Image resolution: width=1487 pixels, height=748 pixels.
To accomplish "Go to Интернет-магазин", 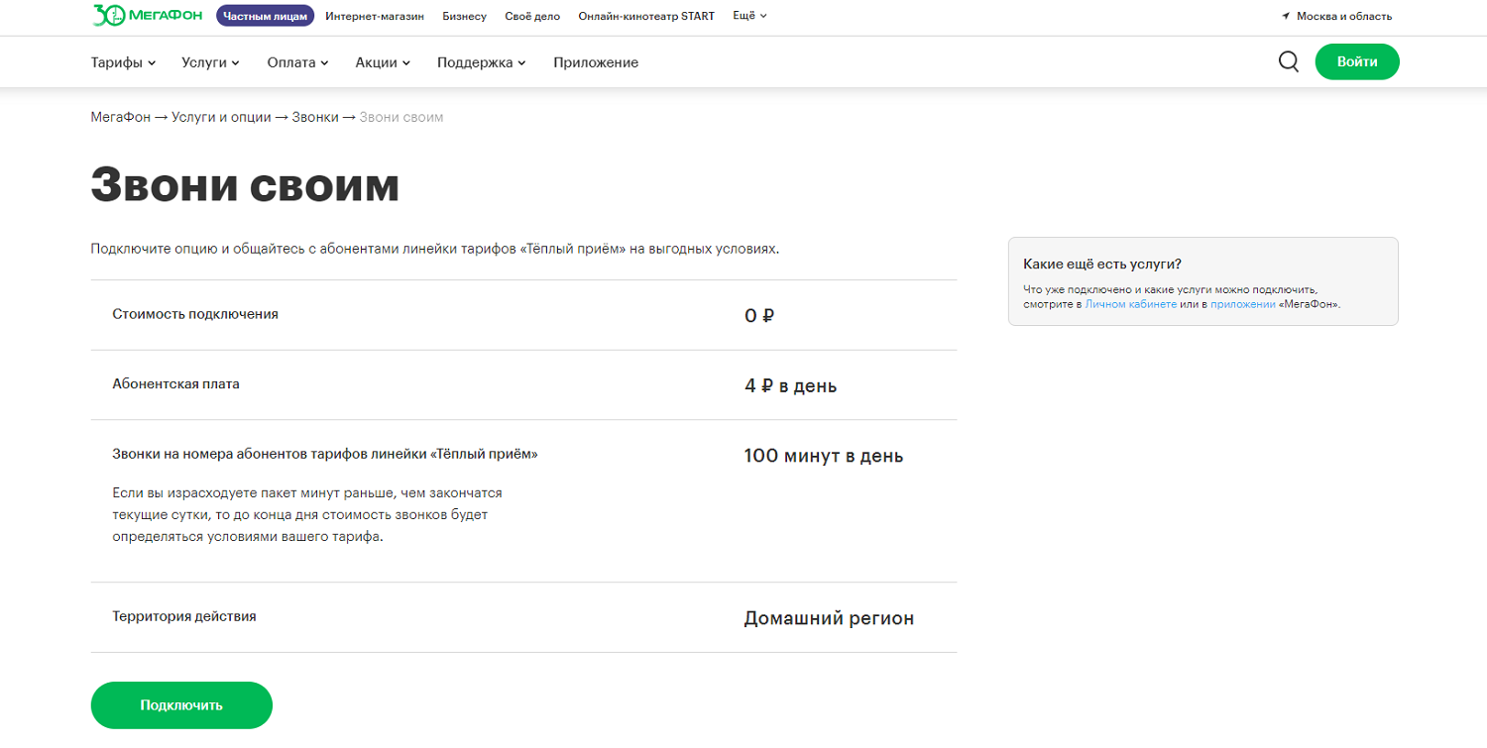I will click(x=374, y=16).
